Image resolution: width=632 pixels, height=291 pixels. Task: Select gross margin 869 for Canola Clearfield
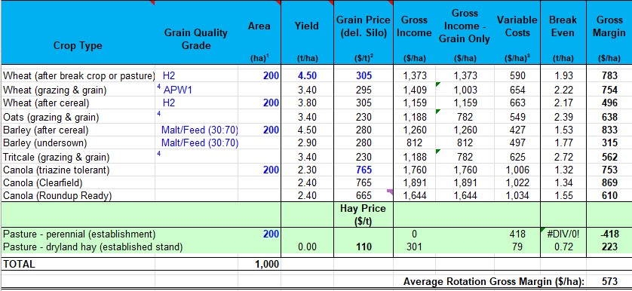[609, 182]
